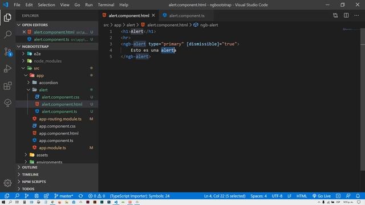The image size is (365, 205).
Task: Open the Extensions view
Action: (x=7, y=86)
